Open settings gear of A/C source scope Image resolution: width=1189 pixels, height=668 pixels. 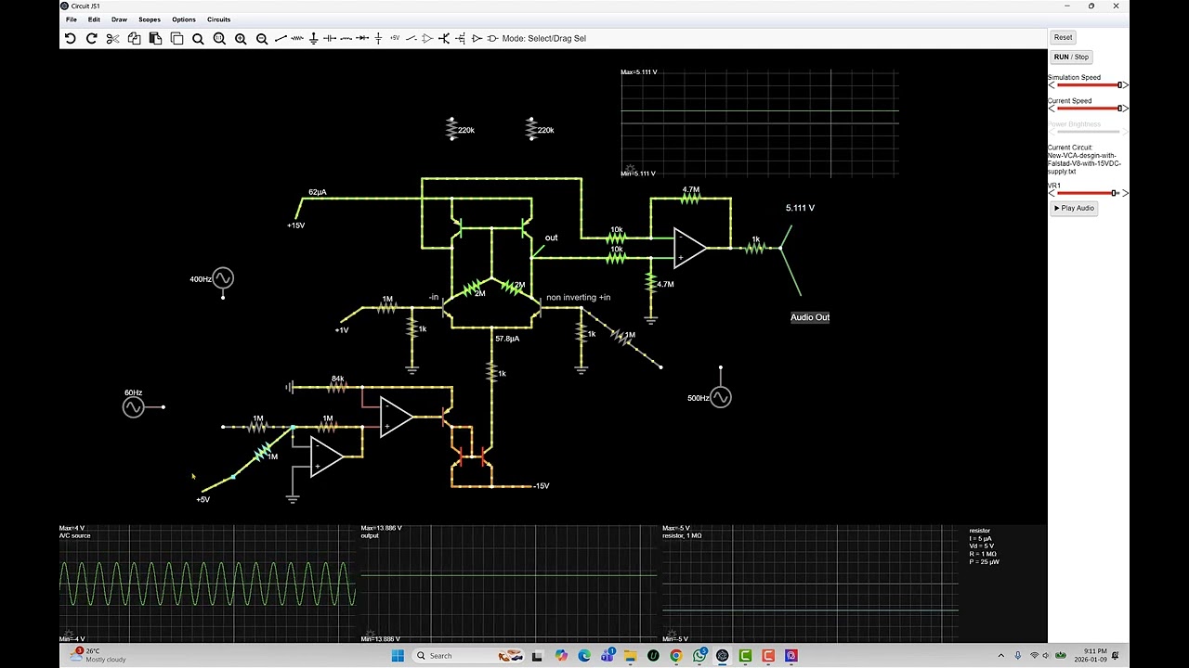(68, 635)
